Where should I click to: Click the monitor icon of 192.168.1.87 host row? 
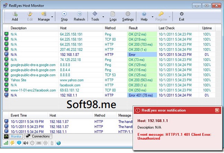pyautogui.click(x=6, y=55)
